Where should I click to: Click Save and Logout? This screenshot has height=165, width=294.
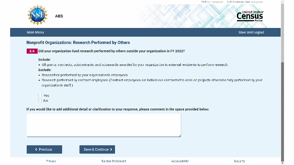(x=251, y=33)
